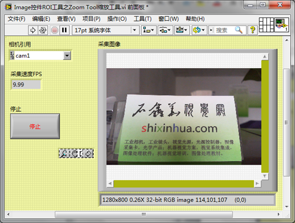
Task: Click the magnifier search icon in toolbar
Action: pyautogui.click(x=239, y=30)
